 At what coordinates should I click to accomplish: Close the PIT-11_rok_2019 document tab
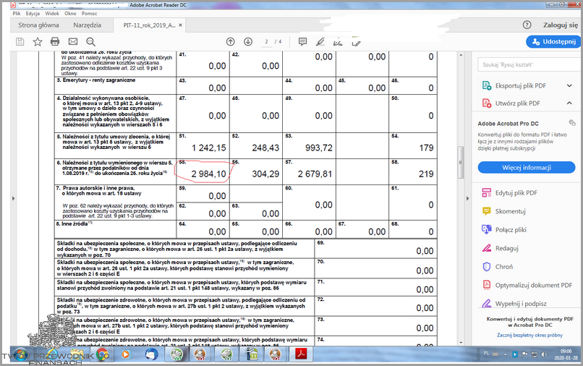180,25
